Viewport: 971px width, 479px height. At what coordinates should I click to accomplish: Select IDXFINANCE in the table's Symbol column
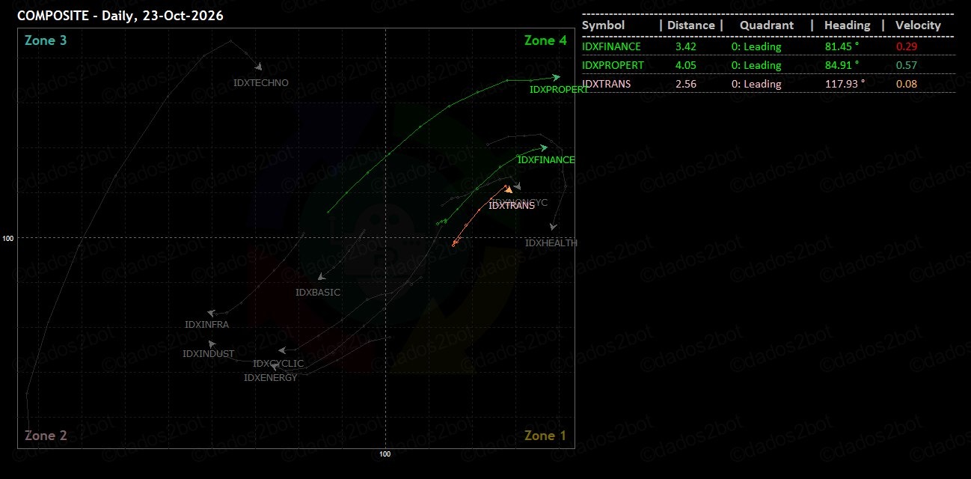611,46
